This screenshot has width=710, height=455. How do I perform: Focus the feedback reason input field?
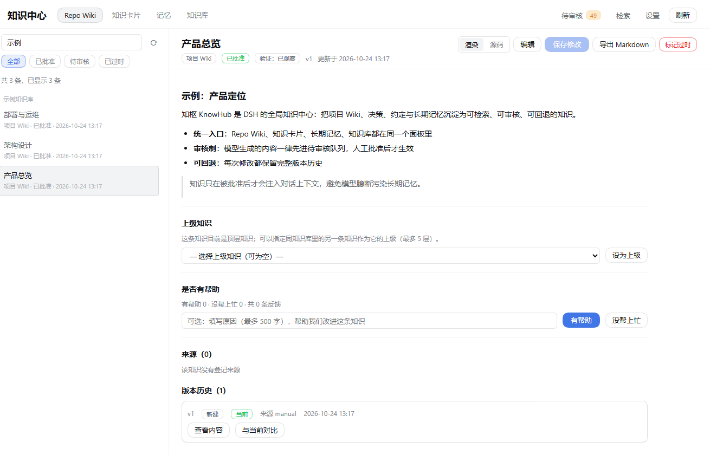(x=369, y=321)
